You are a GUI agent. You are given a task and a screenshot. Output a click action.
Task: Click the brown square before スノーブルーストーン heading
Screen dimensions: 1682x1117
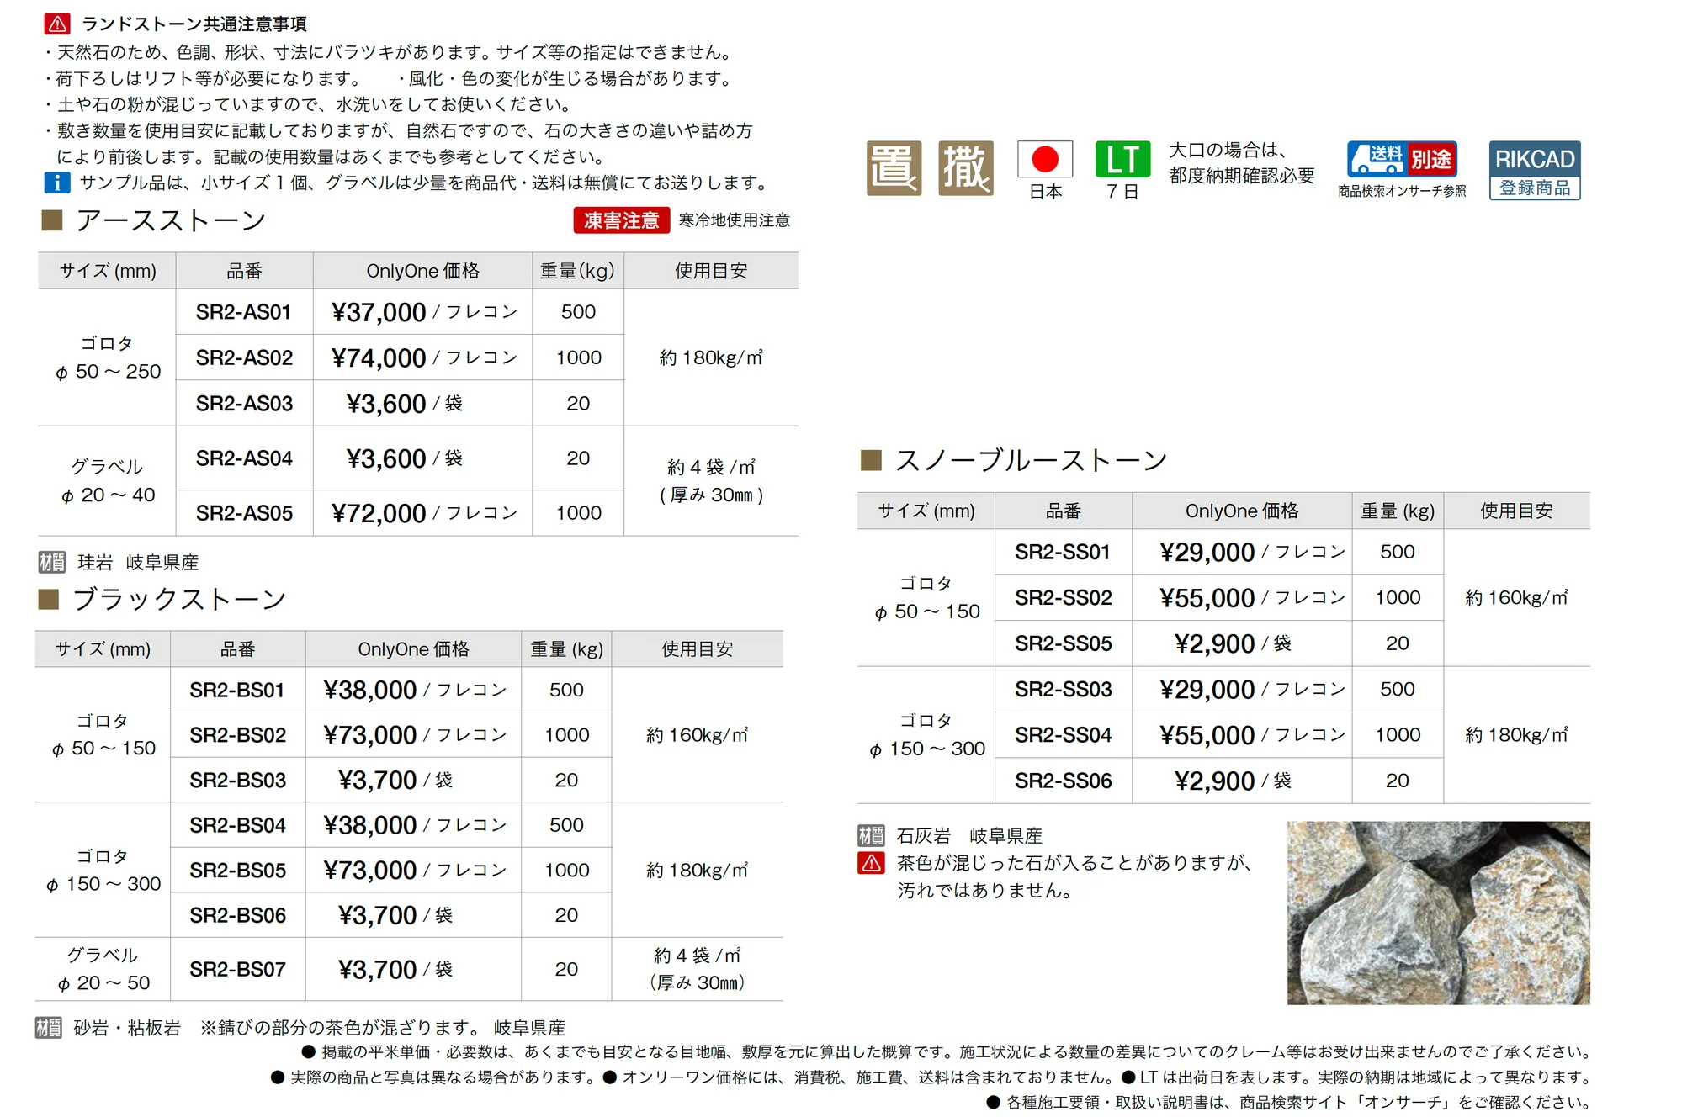coord(871,460)
